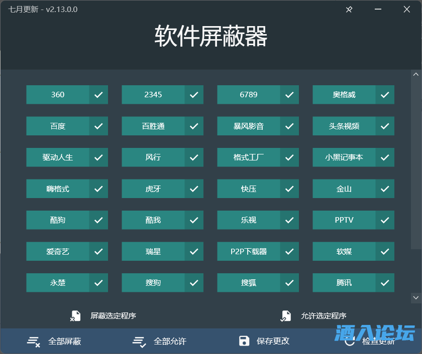Click the 全部屏蔽 button text

click(65, 341)
